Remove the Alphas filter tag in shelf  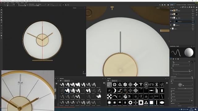tap(116, 81)
